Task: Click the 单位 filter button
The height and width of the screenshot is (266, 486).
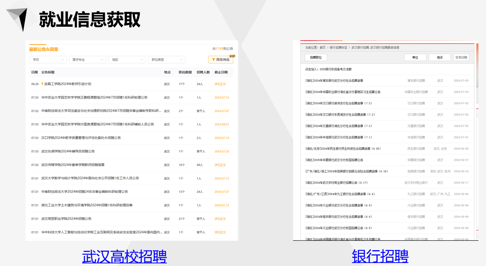Action: click(x=415, y=58)
